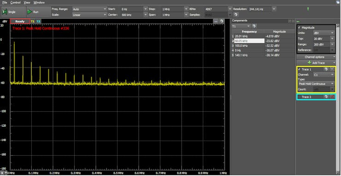Open the Control menu
The height and width of the screenshot is (176, 341).
click(x=15, y=3)
